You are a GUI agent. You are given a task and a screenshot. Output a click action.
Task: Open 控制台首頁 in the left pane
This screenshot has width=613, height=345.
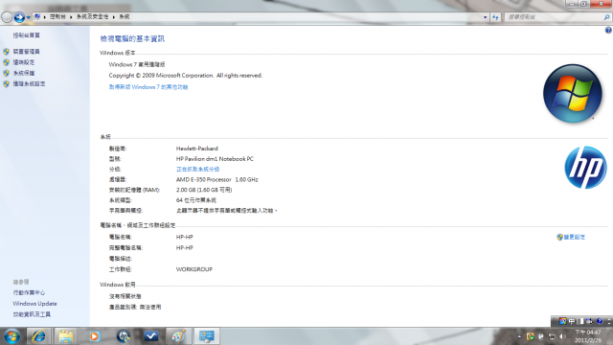(26, 35)
